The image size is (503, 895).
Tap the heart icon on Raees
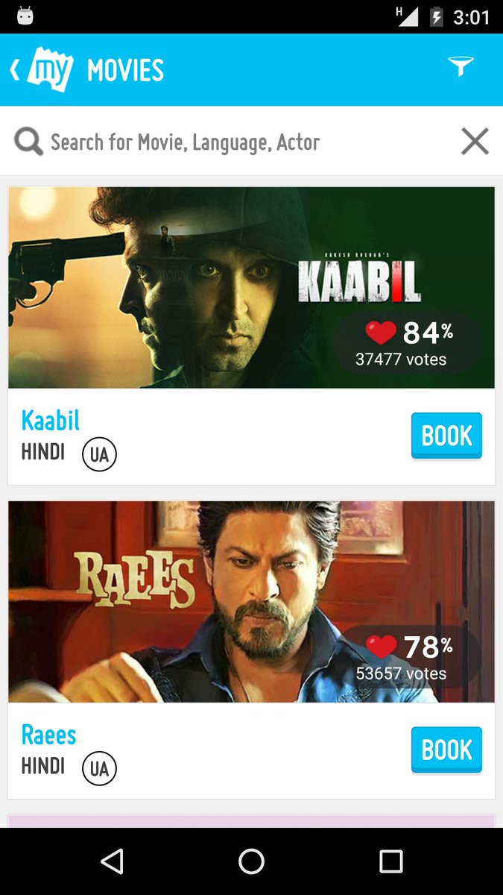click(382, 647)
